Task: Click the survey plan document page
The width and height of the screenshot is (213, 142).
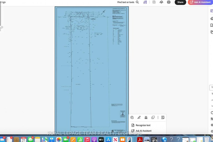Action: [x=92, y=69]
